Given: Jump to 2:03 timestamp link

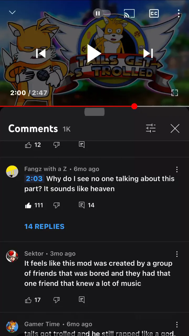Looking at the screenshot, I should click(x=34, y=179).
